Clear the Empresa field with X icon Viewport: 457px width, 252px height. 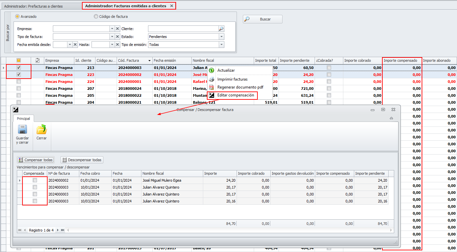(117, 29)
